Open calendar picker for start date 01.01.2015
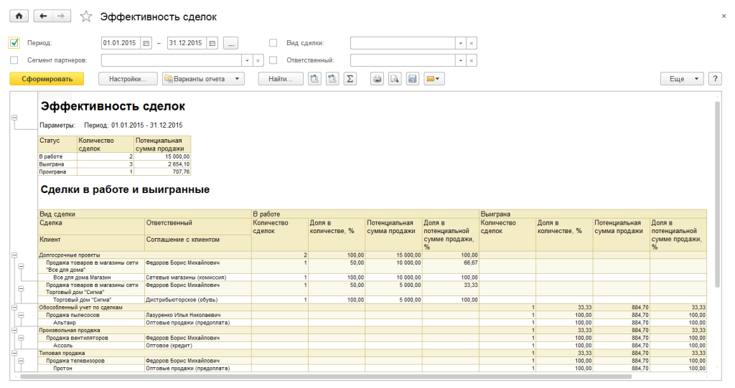This screenshot has width=735, height=388. click(146, 43)
